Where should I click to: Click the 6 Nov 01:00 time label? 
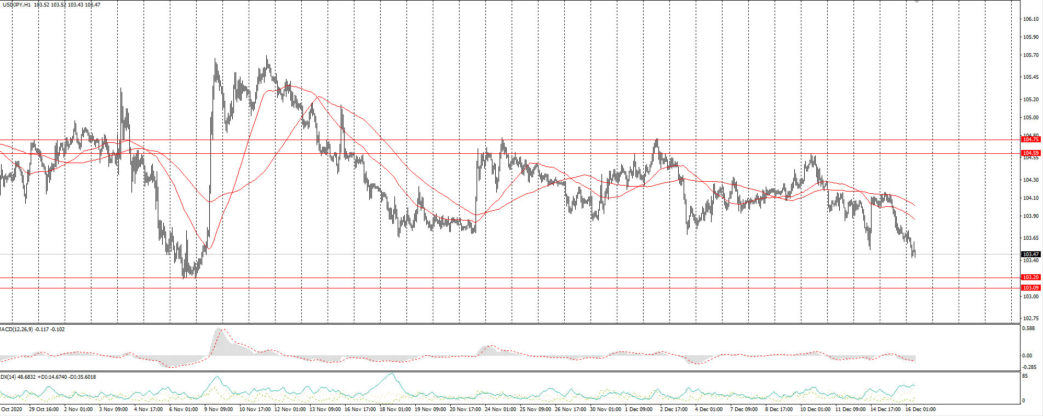(184, 409)
